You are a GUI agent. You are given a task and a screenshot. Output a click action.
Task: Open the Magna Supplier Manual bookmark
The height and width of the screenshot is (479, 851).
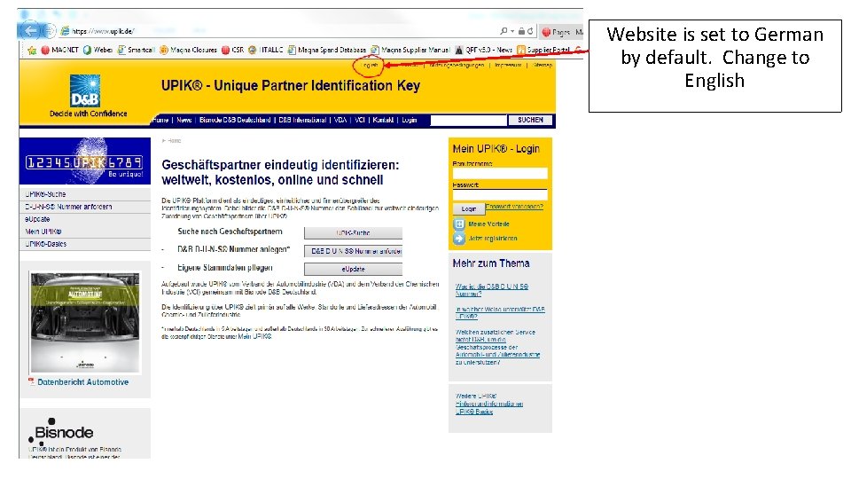click(x=410, y=50)
